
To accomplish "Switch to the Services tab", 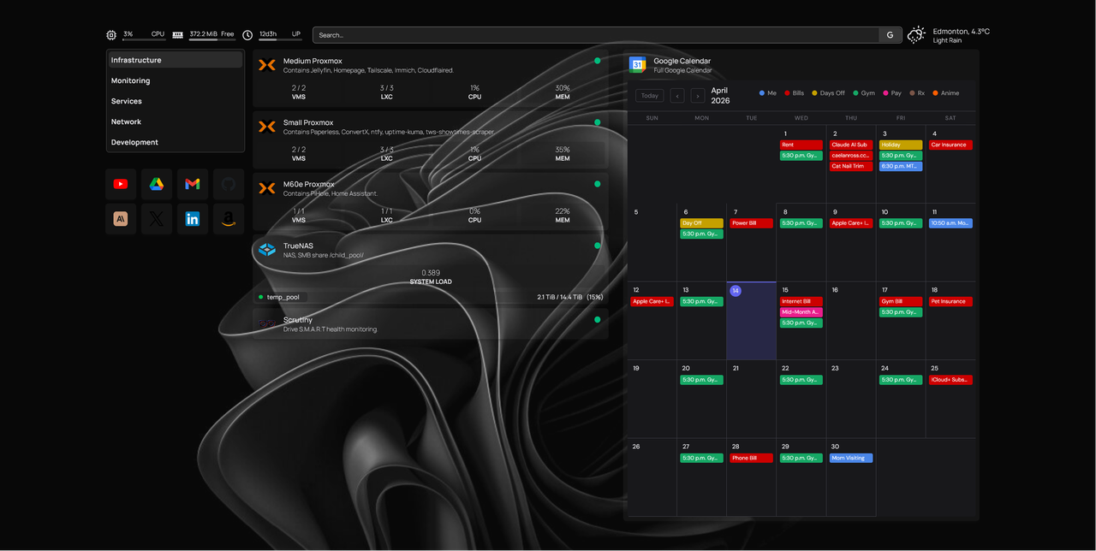I will 176,101.
